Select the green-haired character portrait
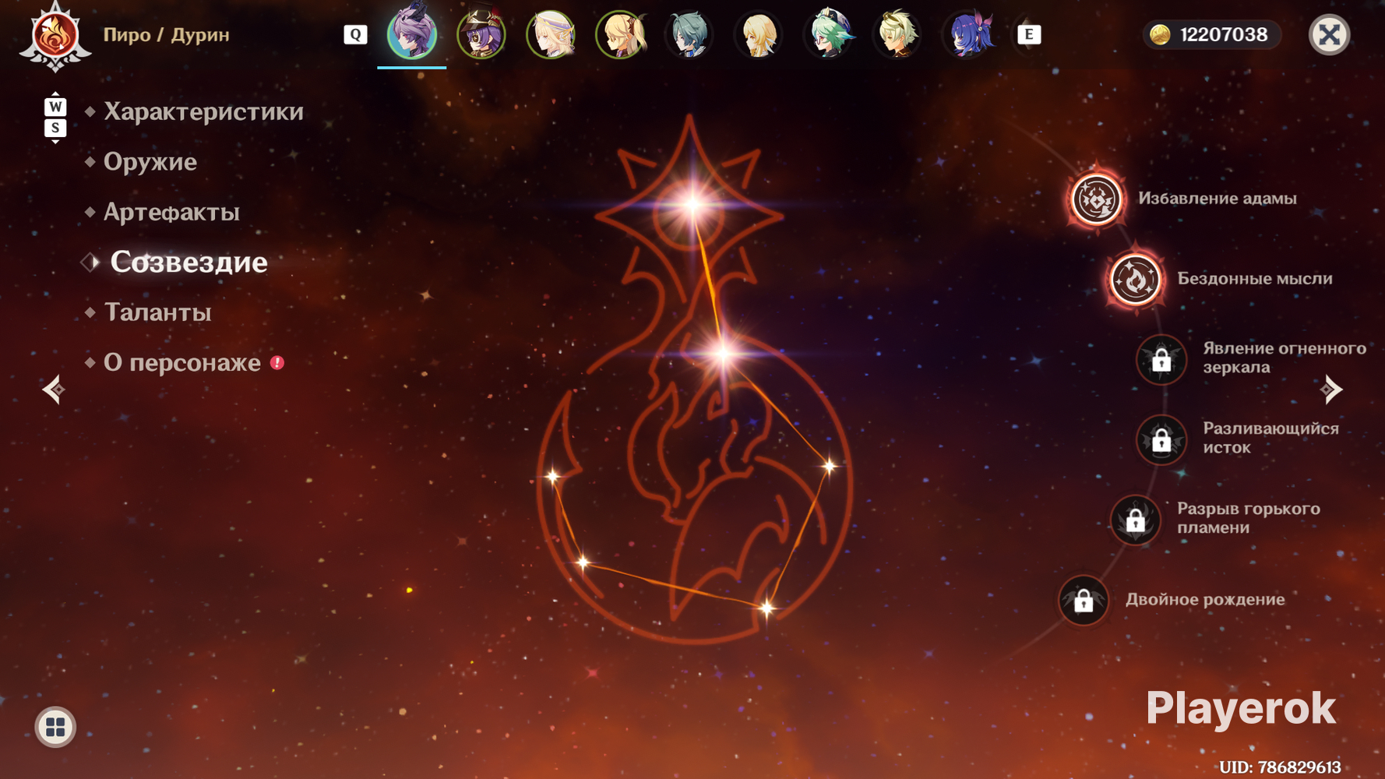This screenshot has width=1385, height=779. click(829, 34)
